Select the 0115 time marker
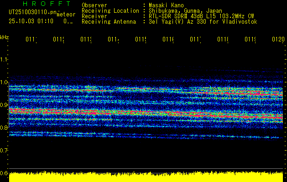The height and width of the screenshot is (182, 287). pos(141,40)
